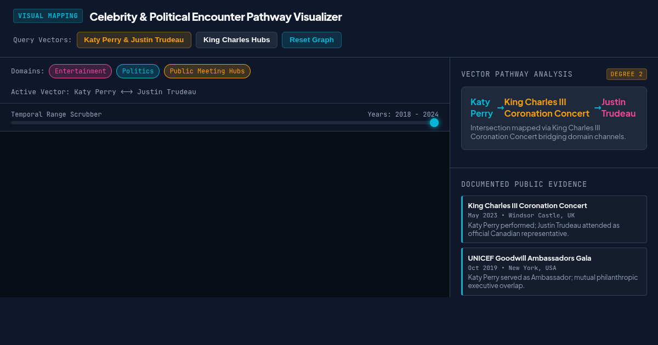Viewport: 658px width, 345px height.
Task: Click the temporal range scrubber track
Action: pyautogui.click(x=225, y=123)
